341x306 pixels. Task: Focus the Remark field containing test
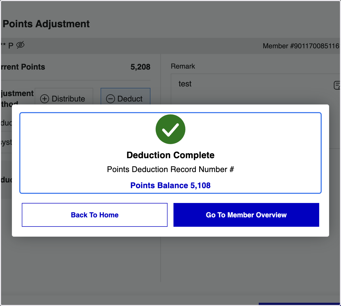coord(255,89)
